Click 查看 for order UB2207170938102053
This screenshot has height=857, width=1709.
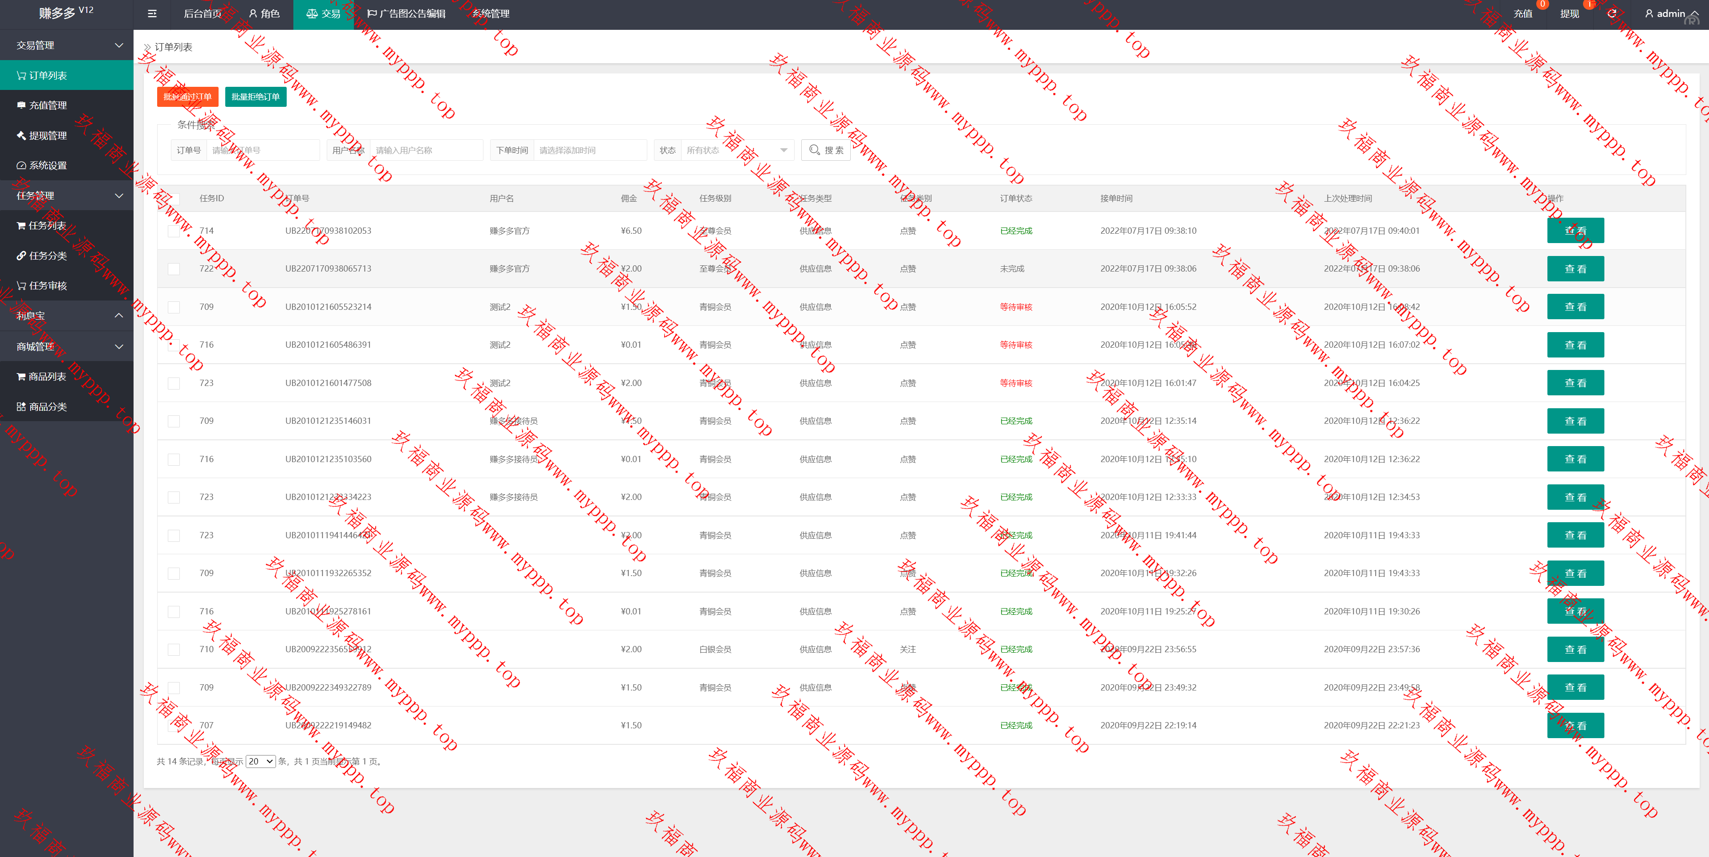tap(1575, 231)
